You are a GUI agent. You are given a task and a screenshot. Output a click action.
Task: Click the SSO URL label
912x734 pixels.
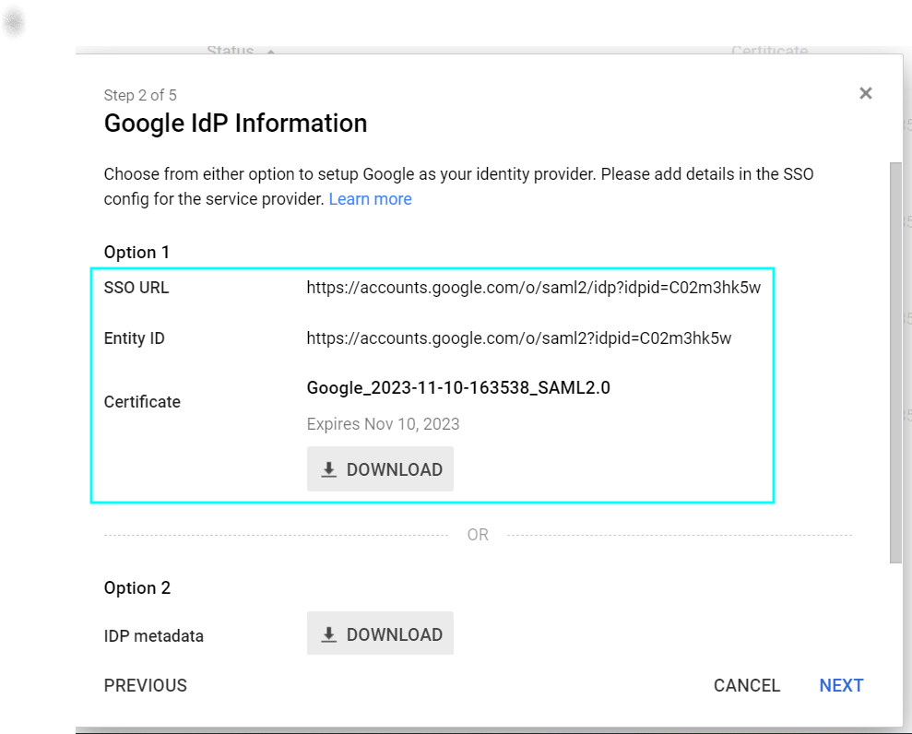click(136, 288)
